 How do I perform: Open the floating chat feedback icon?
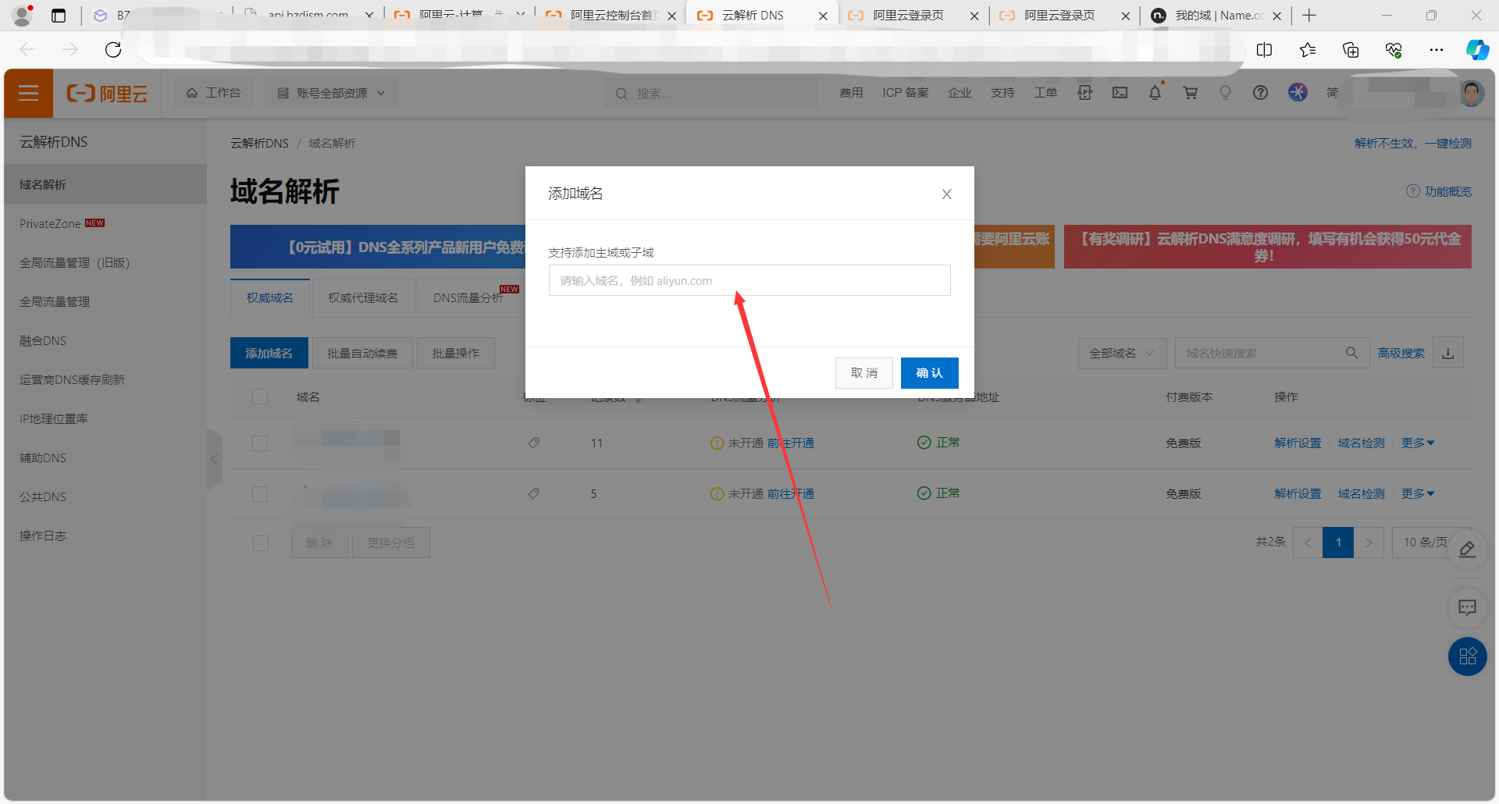tap(1467, 607)
